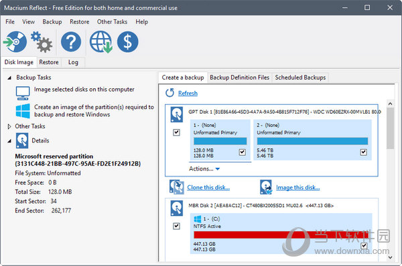Open the Actions dropdown under GPT Disk 1
This screenshot has width=402, height=266.
204,169
